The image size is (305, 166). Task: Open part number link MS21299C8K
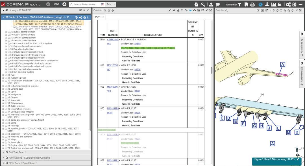coord(112,67)
